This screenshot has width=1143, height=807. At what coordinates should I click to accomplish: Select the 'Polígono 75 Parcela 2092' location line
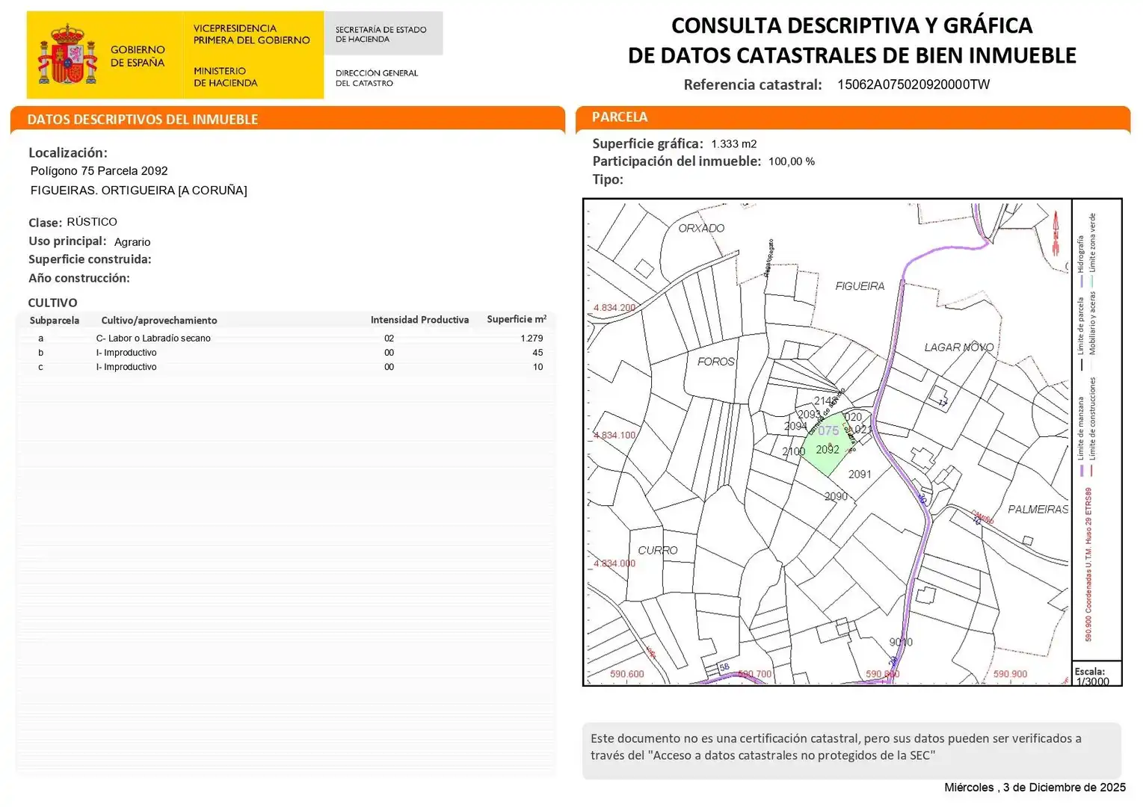(99, 171)
